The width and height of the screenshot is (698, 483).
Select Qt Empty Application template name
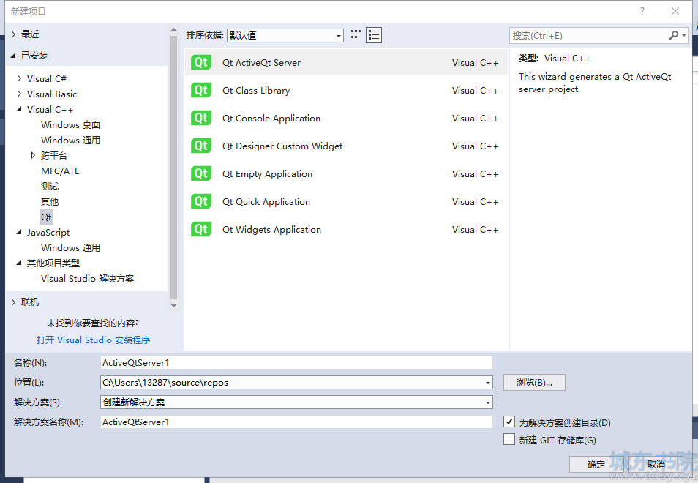tap(267, 174)
